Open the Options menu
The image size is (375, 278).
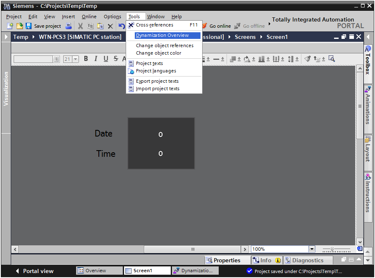(112, 17)
